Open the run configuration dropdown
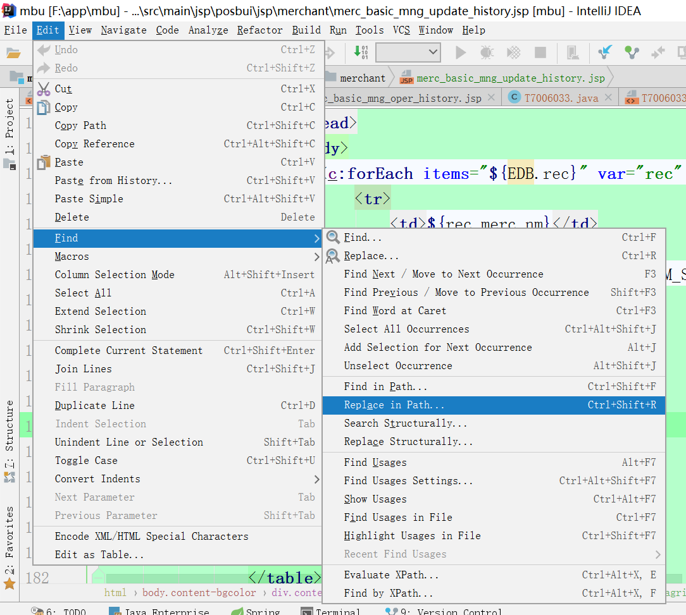 coord(408,52)
